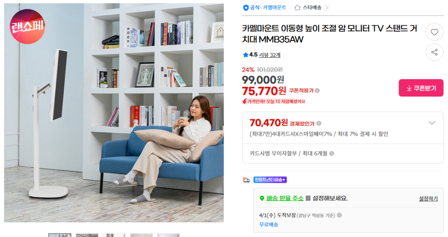Select the second product thumbnail below image
The image size is (448, 237).
(87, 235)
